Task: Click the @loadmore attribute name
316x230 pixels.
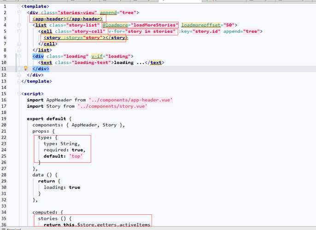Action: (x=115, y=25)
